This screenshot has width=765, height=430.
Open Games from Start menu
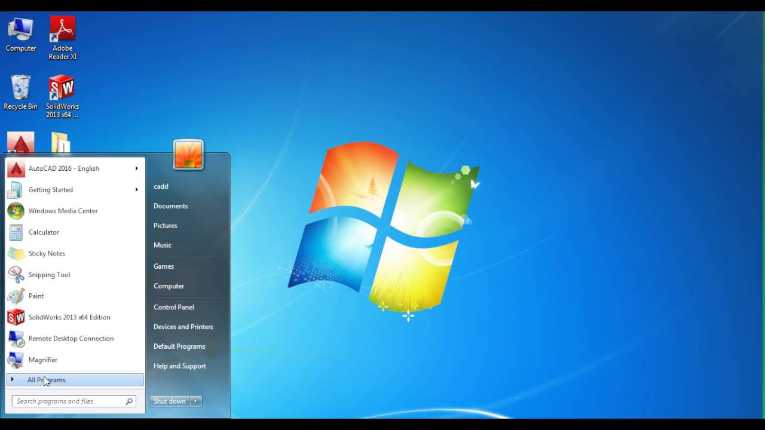pyautogui.click(x=164, y=266)
